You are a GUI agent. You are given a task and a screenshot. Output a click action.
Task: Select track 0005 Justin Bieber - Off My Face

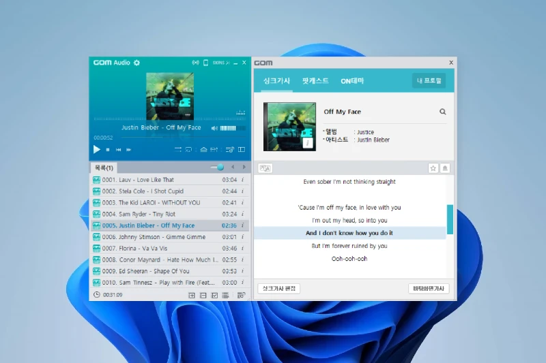(x=169, y=225)
